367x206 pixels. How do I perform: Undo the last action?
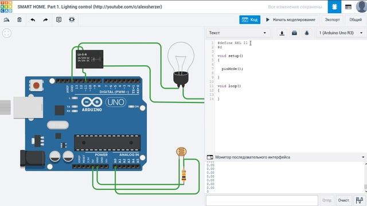(x=33, y=20)
